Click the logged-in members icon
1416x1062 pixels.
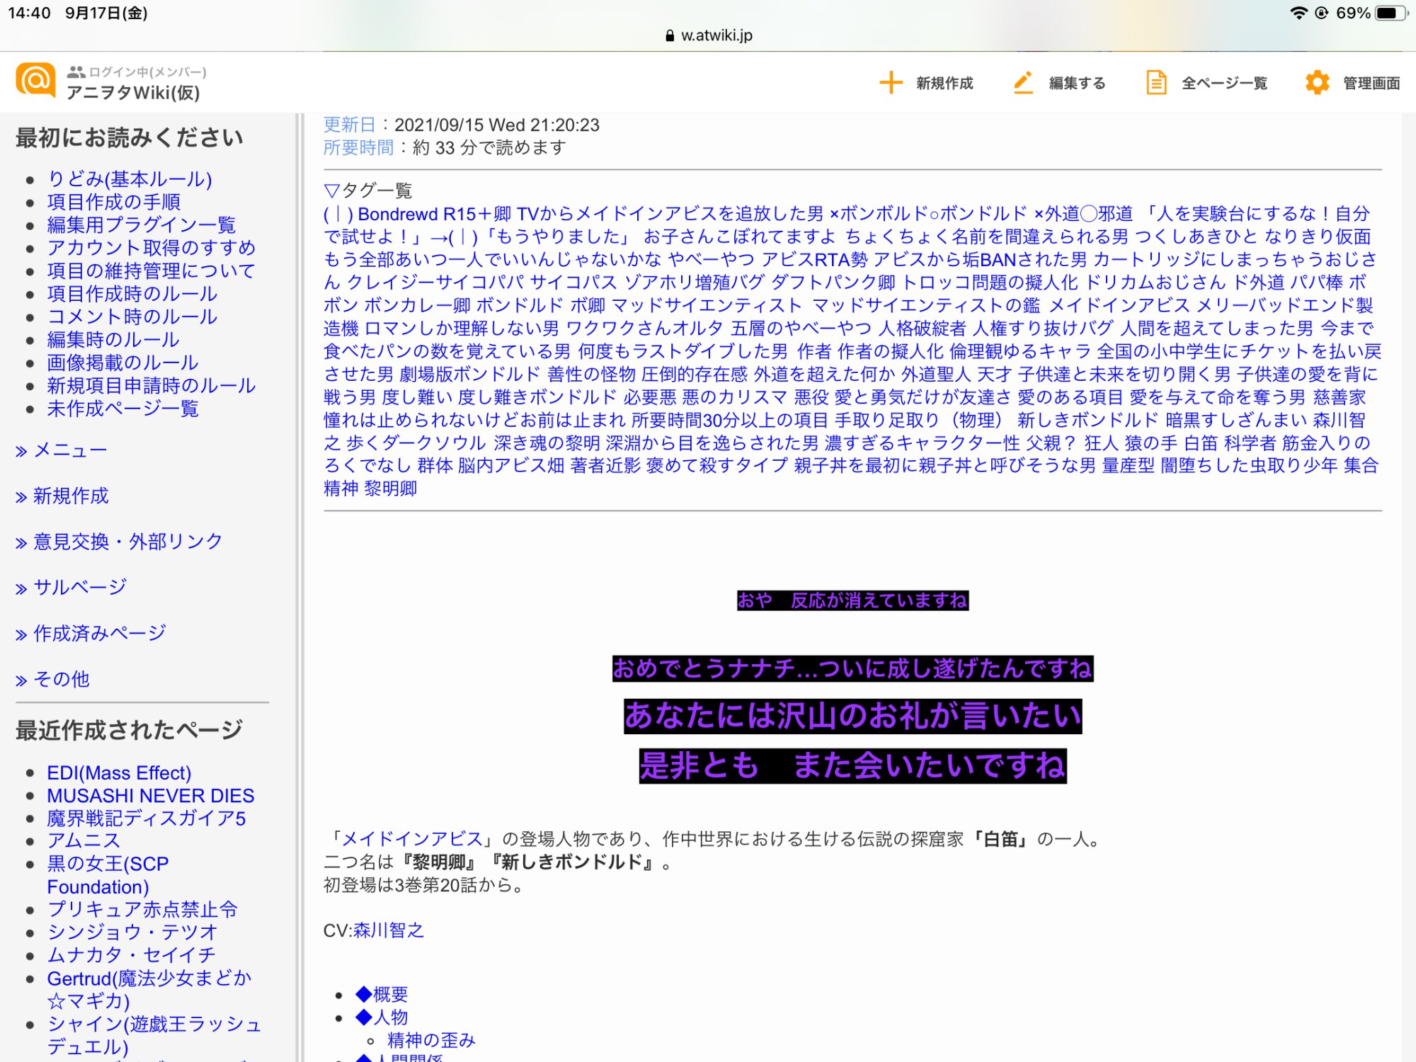coord(76,72)
